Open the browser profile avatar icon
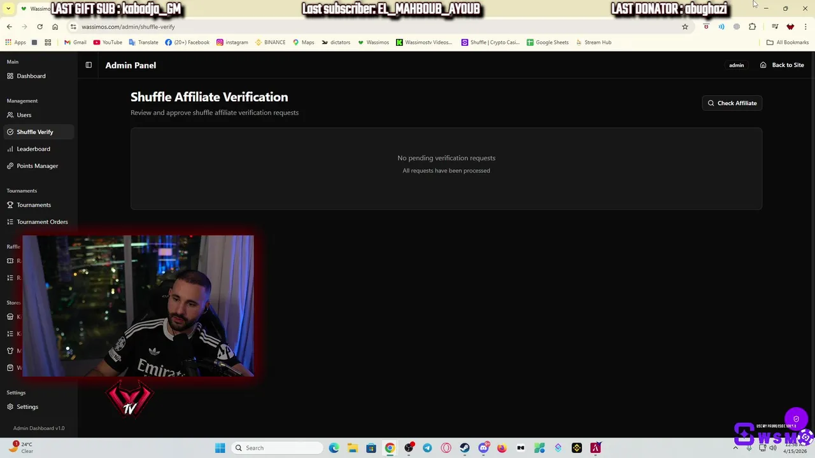Image resolution: width=815 pixels, height=458 pixels. [790, 27]
